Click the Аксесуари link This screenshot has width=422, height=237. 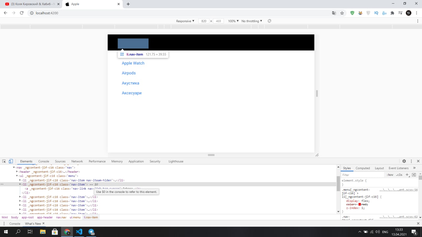click(x=132, y=93)
